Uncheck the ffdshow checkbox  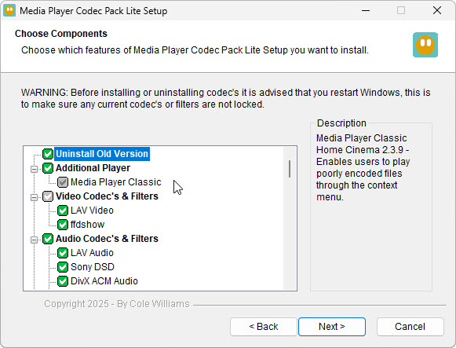pyautogui.click(x=63, y=225)
